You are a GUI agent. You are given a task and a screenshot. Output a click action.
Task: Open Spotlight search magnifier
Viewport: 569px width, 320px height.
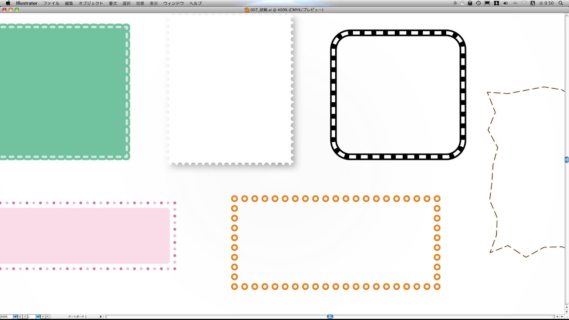[x=561, y=3]
